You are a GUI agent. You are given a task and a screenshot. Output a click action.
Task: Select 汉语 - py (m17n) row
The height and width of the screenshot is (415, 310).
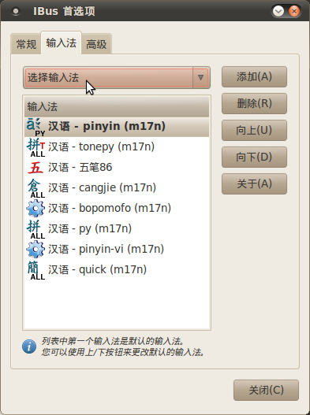click(117, 229)
